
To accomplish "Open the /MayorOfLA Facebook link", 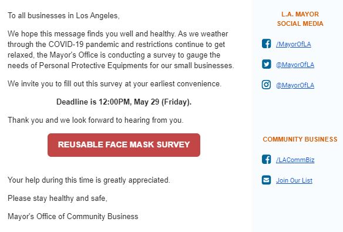I will coord(293,44).
